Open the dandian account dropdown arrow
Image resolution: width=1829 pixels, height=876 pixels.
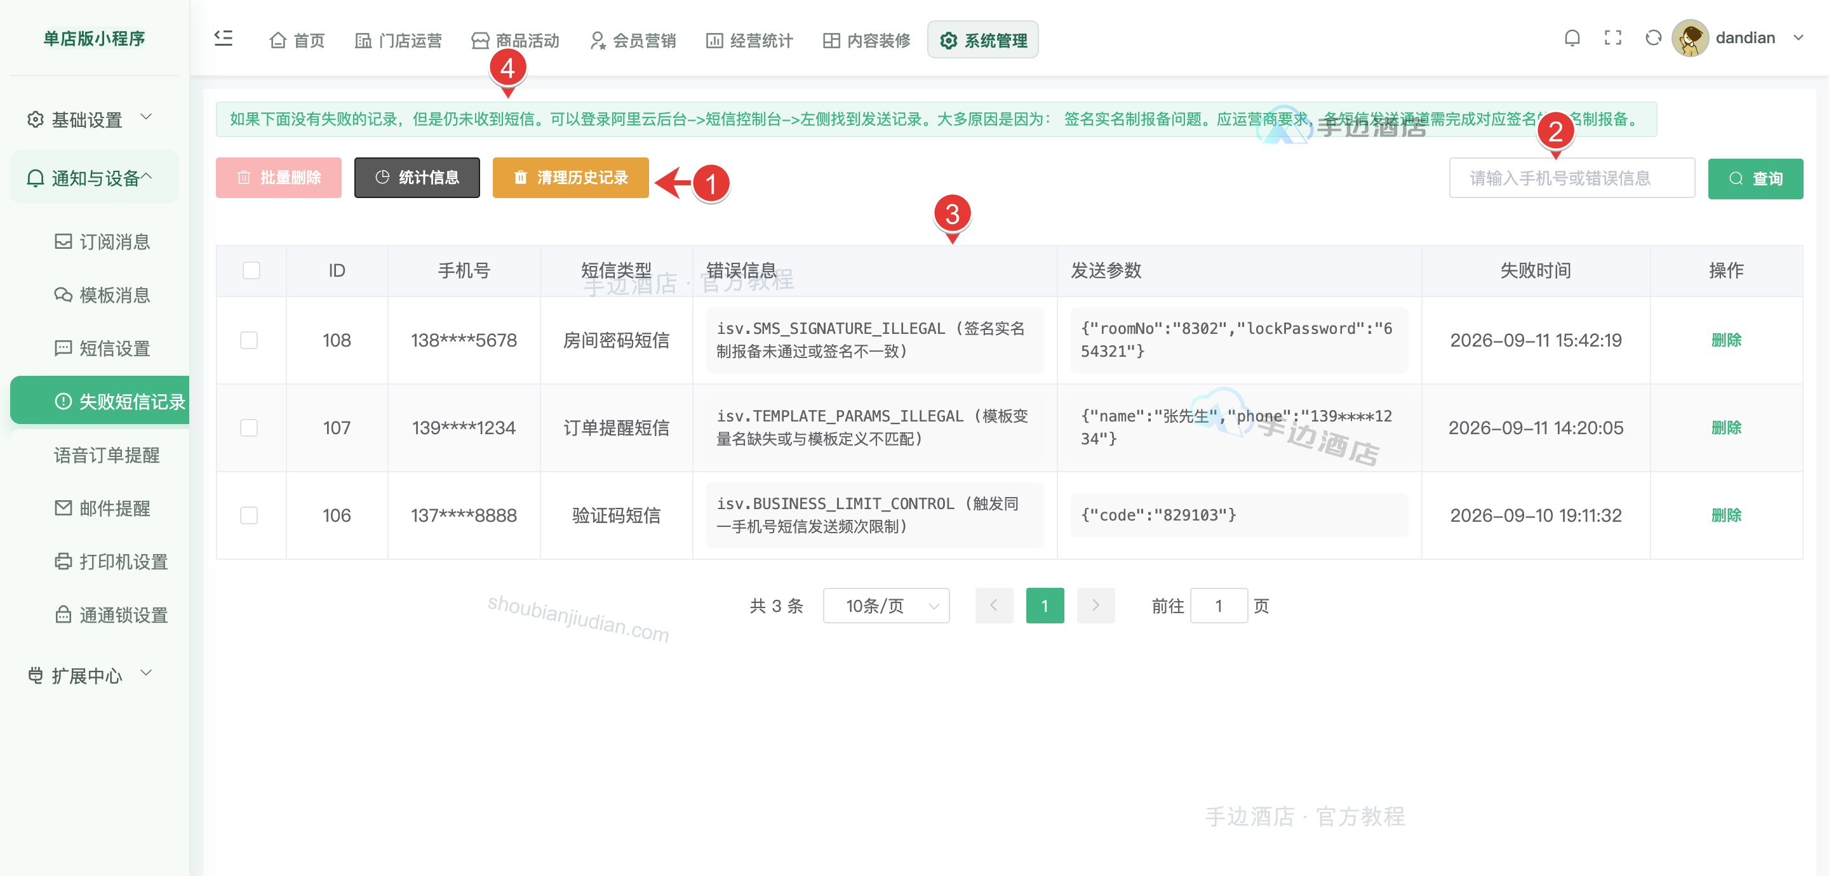[1798, 38]
